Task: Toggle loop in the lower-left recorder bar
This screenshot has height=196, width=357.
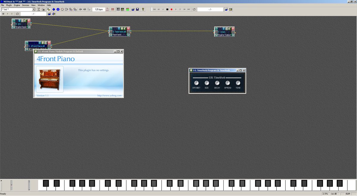Action: click(17, 14)
